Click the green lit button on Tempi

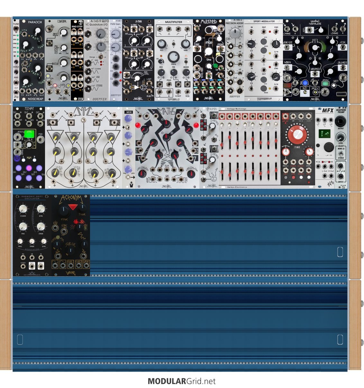tap(29, 133)
